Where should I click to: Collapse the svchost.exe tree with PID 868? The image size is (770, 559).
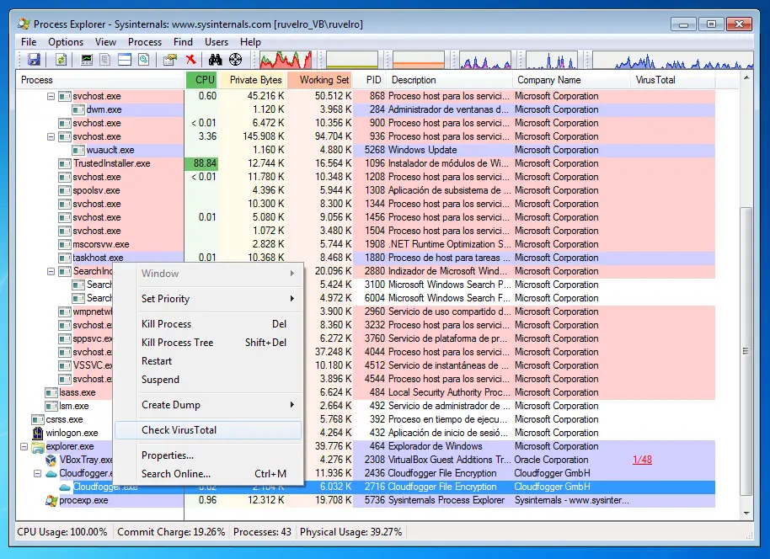click(x=51, y=96)
